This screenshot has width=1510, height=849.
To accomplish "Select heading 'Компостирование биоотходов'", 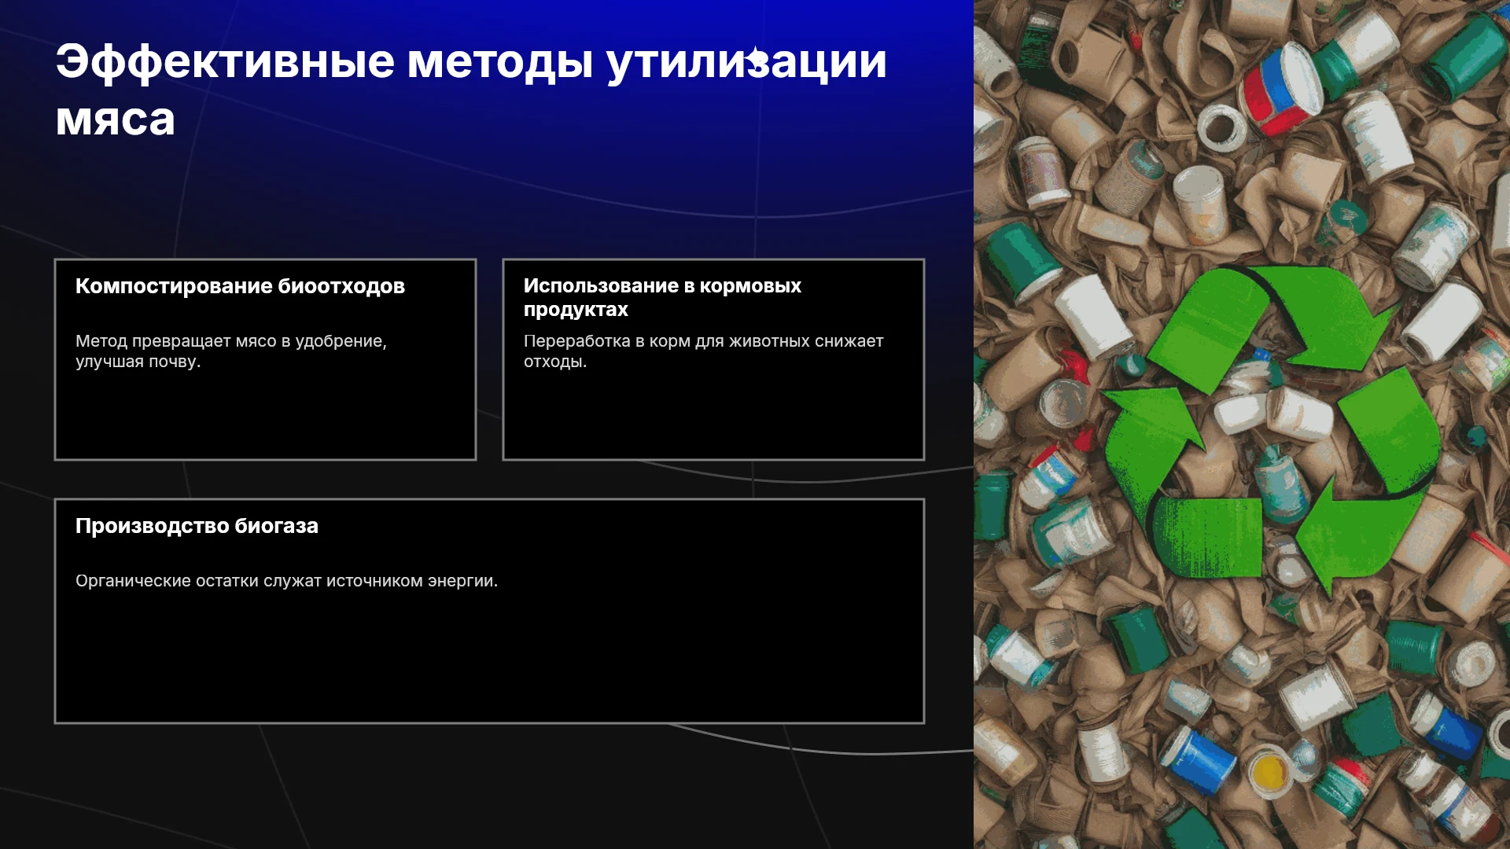I will click(x=240, y=286).
